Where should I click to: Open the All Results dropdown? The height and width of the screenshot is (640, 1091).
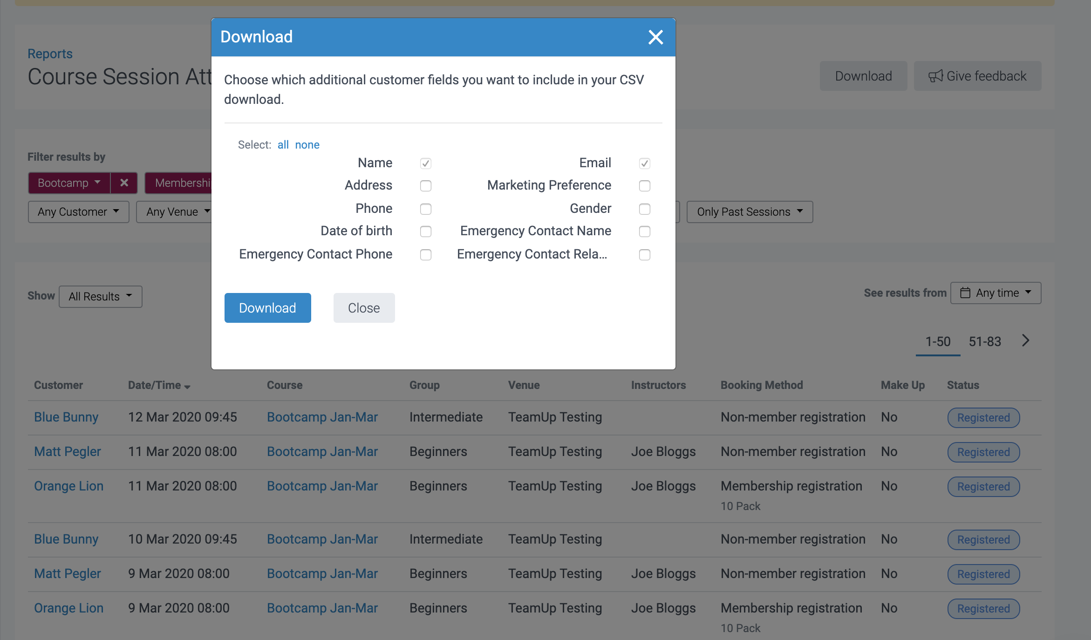[100, 297]
